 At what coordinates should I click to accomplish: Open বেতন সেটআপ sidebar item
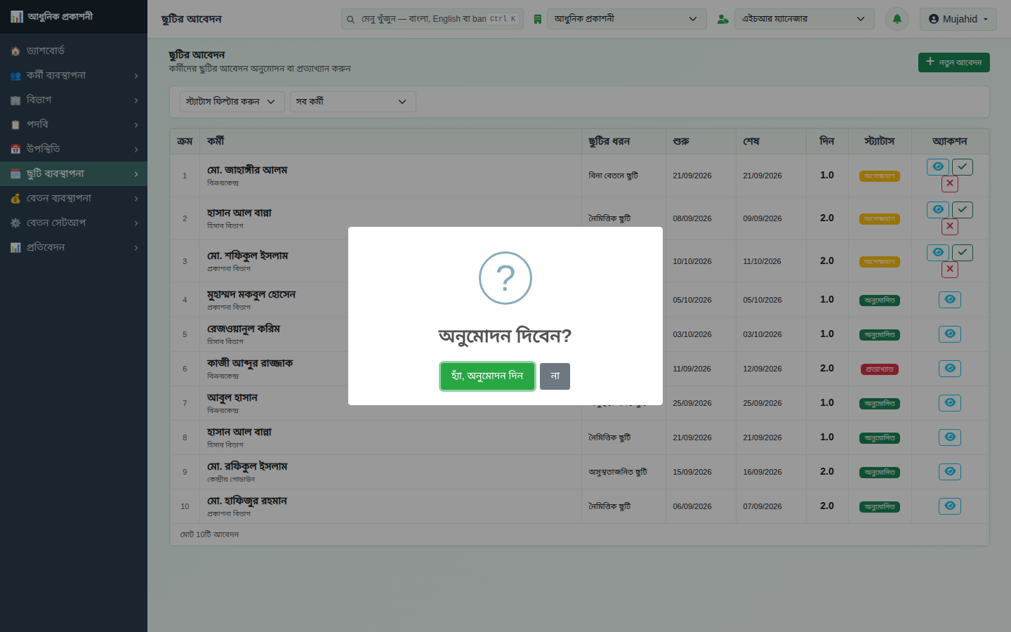(x=74, y=223)
